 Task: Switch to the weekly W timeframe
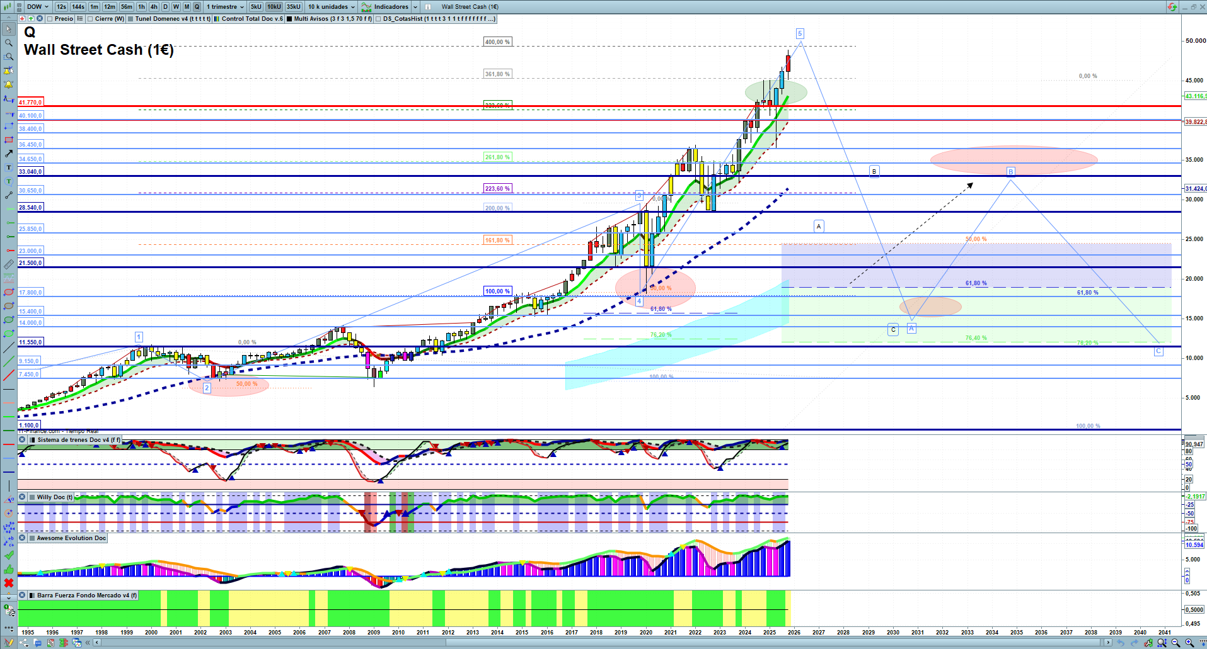point(176,7)
